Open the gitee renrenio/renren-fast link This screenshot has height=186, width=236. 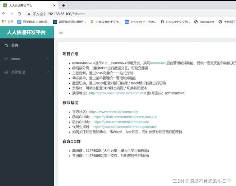pos(121,122)
